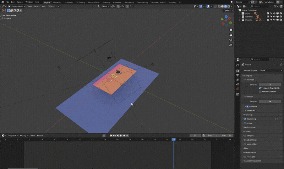
Task: Hide the Lights collection in viewport
Action: [x=274, y=13]
